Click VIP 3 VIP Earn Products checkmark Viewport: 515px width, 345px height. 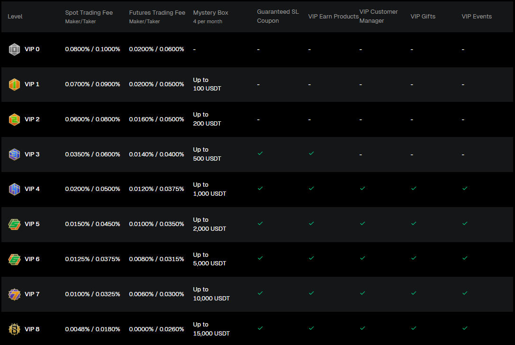(311, 154)
